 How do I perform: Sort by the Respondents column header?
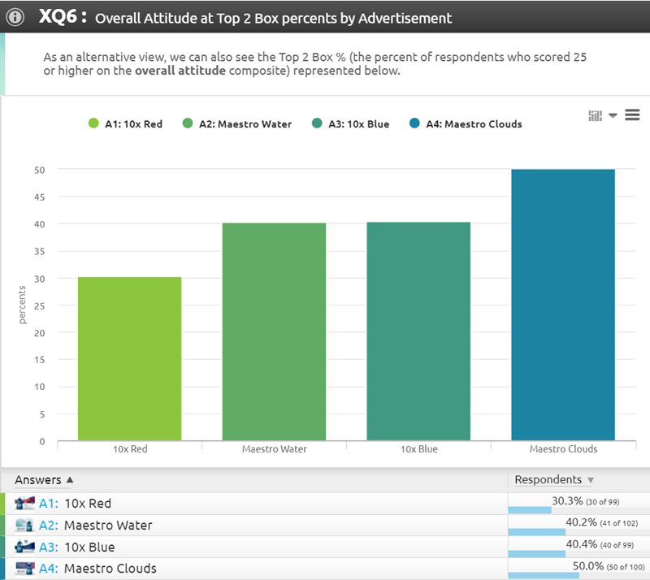pos(552,480)
